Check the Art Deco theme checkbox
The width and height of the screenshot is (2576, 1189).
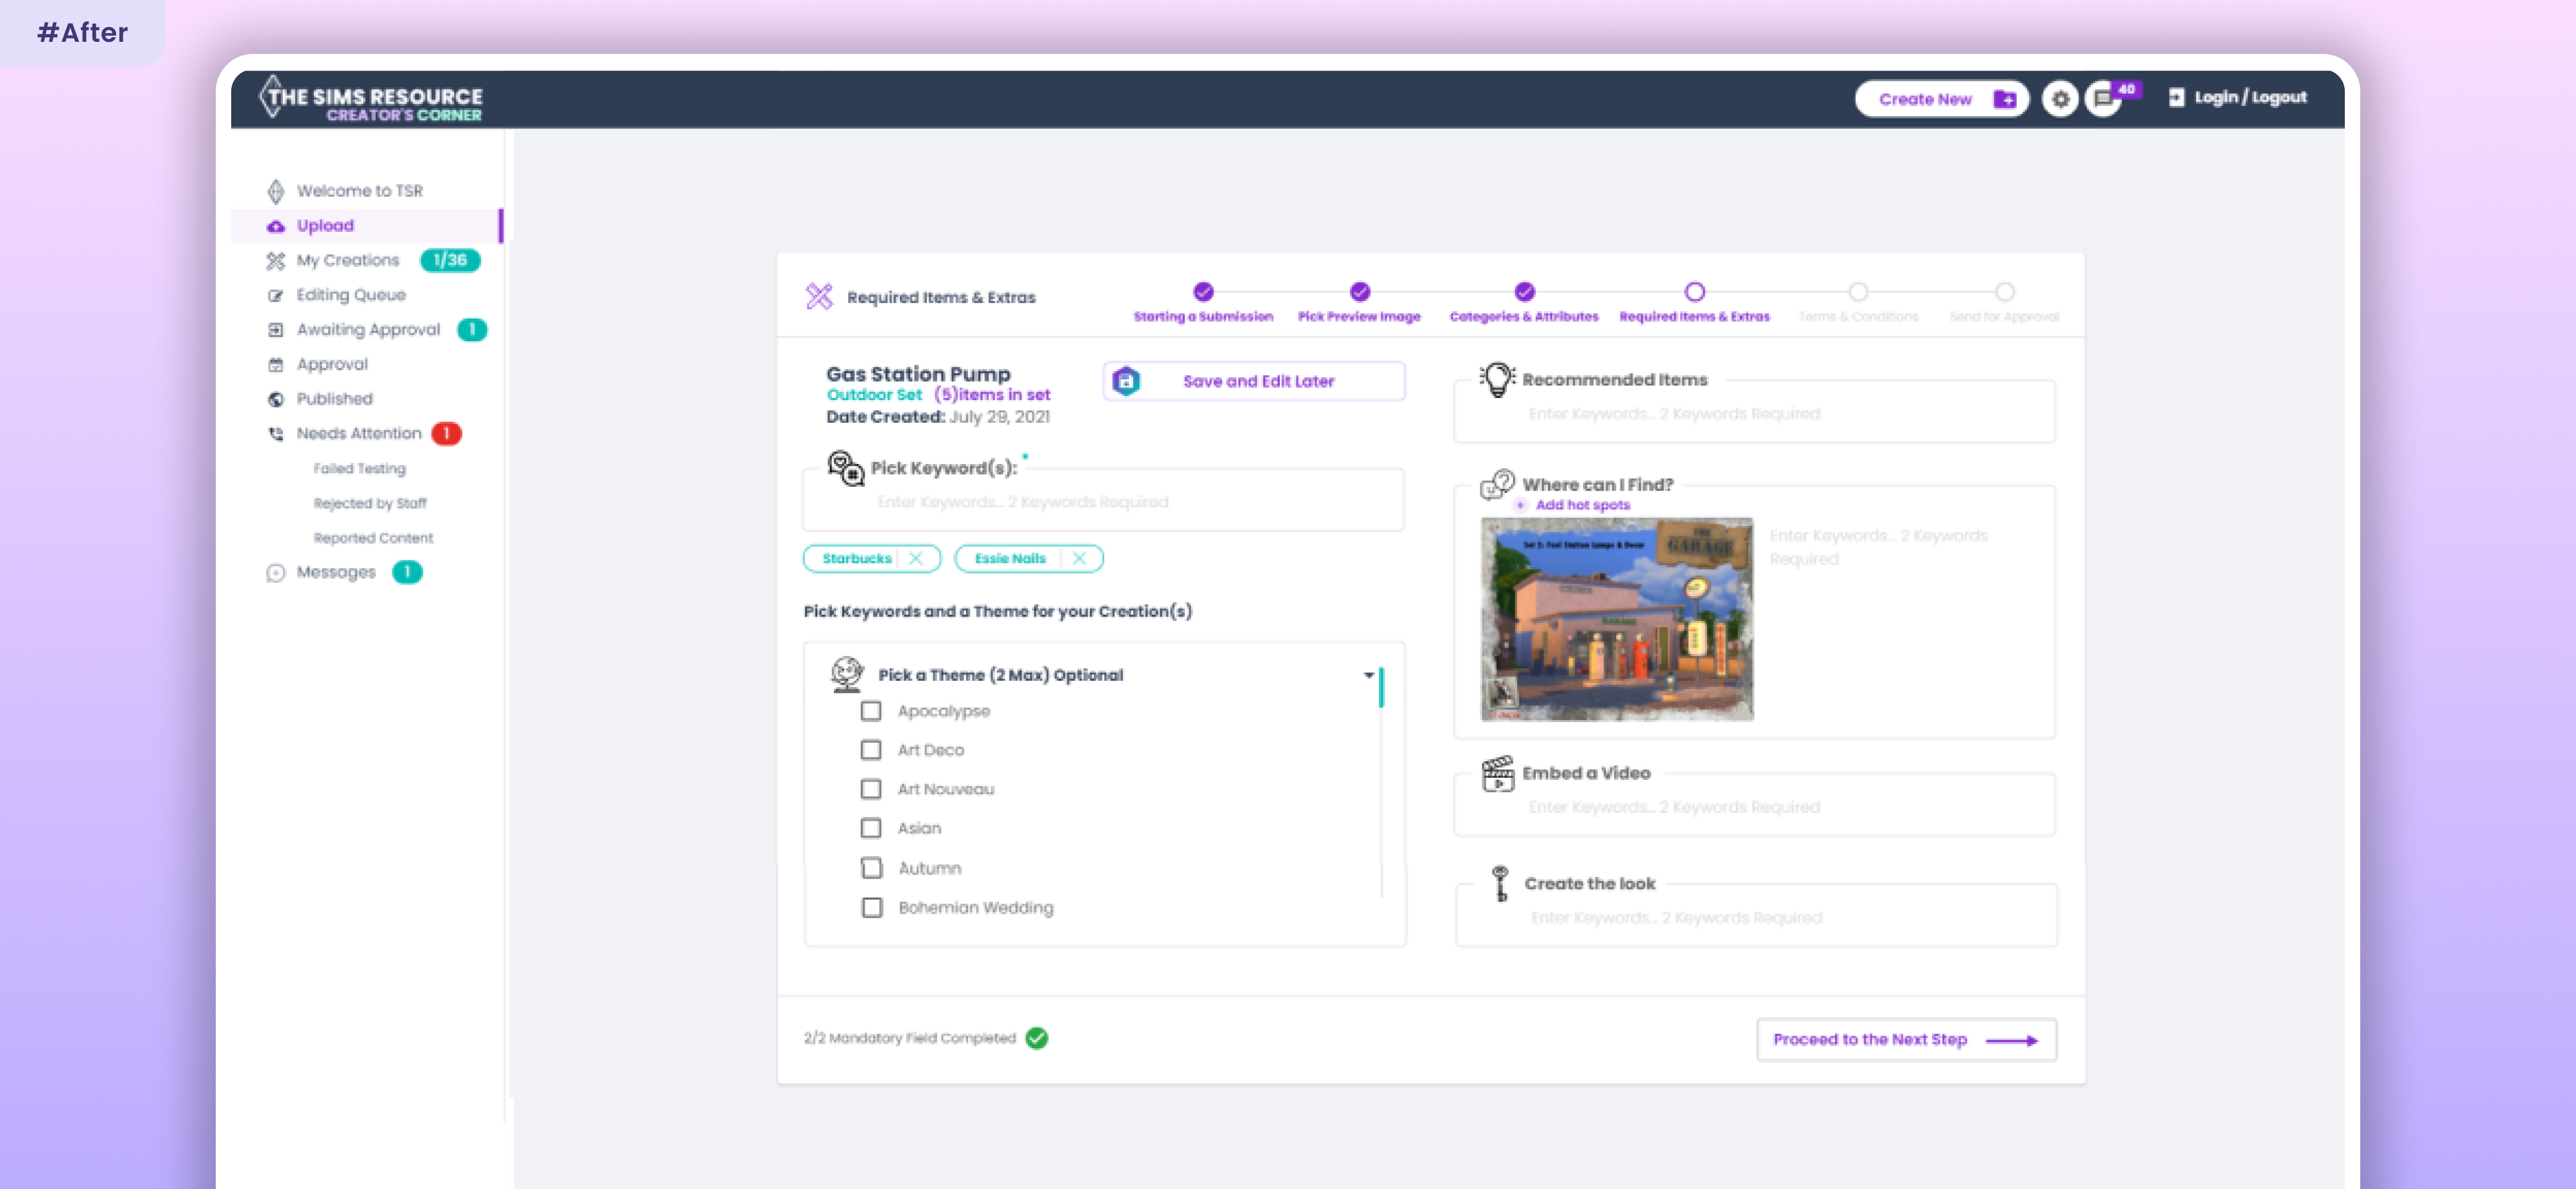pos(871,750)
